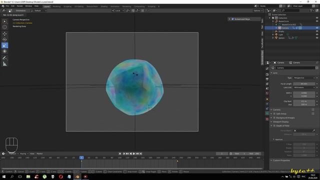Image resolution: width=320 pixels, height=180 pixels.
Task: Toggle the Screencast Keys checkbox
Action: 232,19
